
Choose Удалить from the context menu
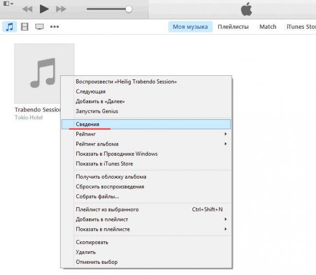click(x=86, y=252)
